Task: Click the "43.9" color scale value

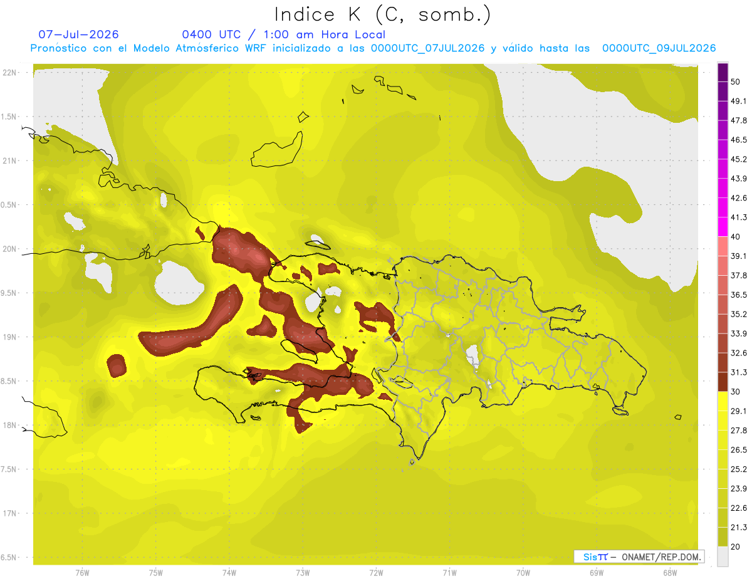Action: click(739, 179)
